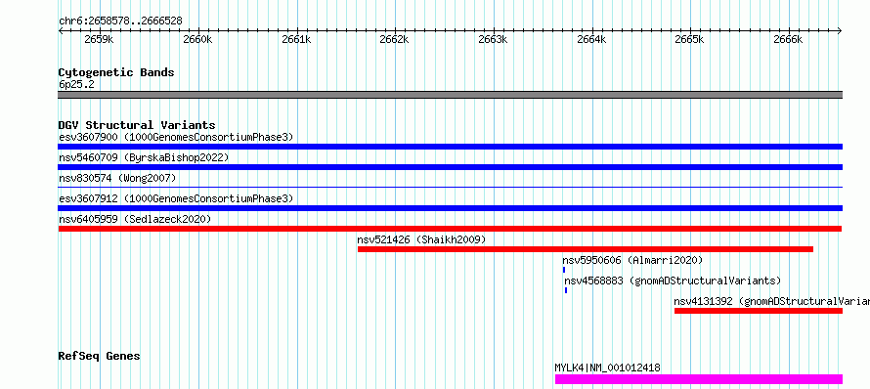Click the ruler's left arrowhead
This screenshot has width=870, height=389.
[x=61, y=31]
